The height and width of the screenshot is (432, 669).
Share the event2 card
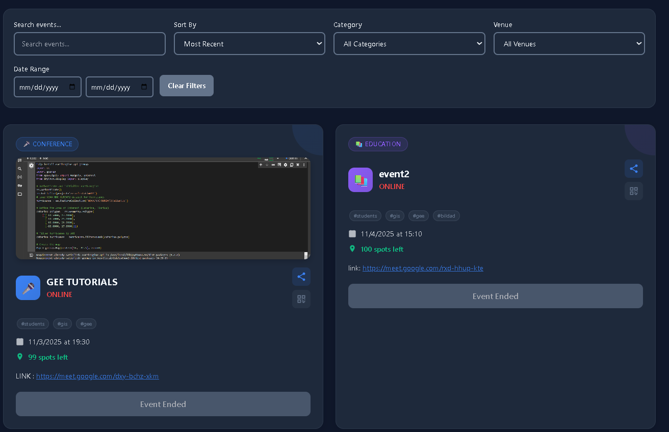click(x=634, y=169)
